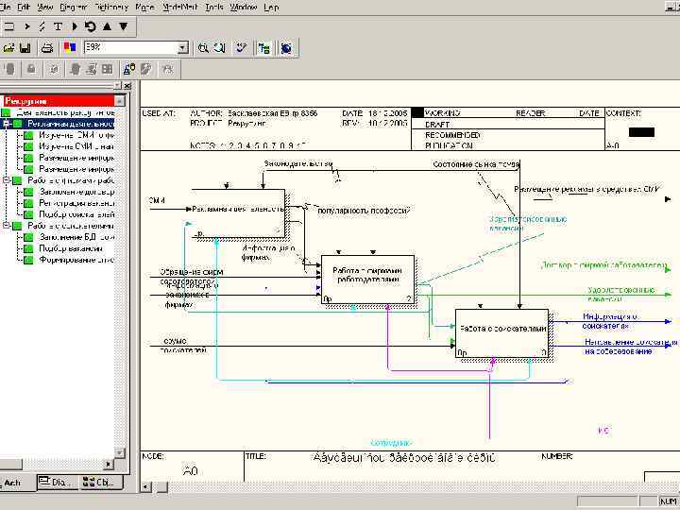Click the Save diskette icon

pos(25,47)
